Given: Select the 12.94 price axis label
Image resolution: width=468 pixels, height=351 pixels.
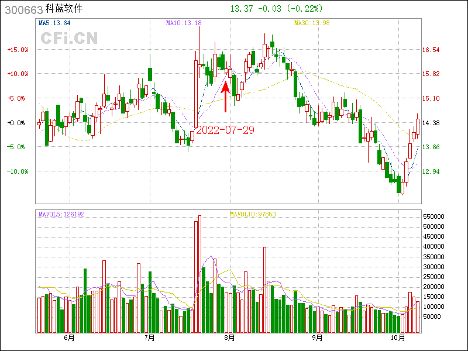Looking at the screenshot, I should click(431, 171).
